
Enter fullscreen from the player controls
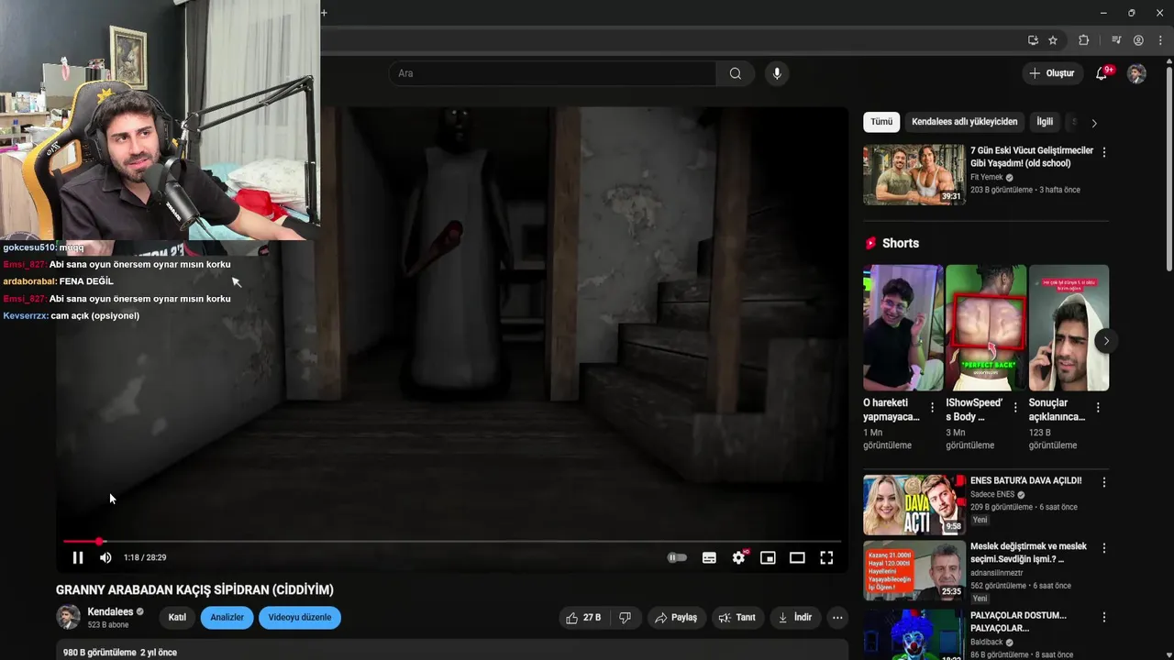coord(826,557)
